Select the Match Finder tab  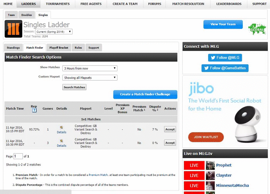pos(35,48)
